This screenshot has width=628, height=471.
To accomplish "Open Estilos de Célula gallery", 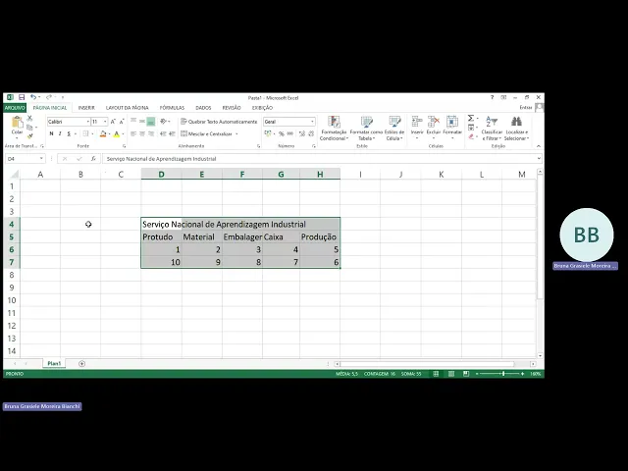I will click(394, 129).
